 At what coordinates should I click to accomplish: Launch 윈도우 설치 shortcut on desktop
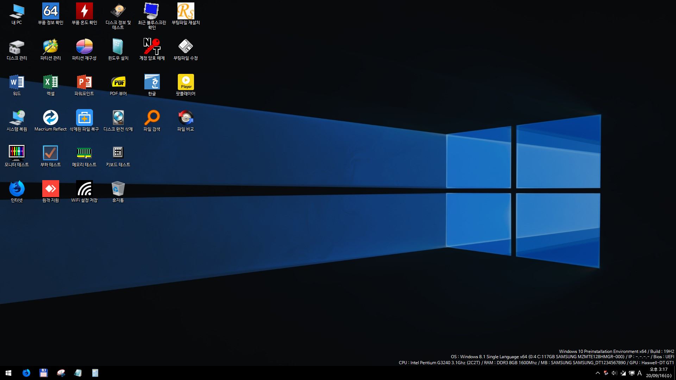click(x=118, y=50)
